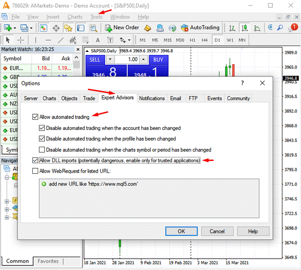The height and width of the screenshot is (270, 301).
Task: Open the Insert menu
Action: 53,17
